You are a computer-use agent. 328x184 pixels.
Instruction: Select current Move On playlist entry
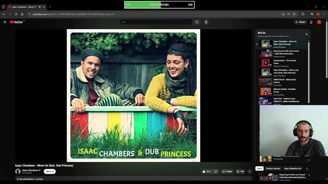(282, 44)
